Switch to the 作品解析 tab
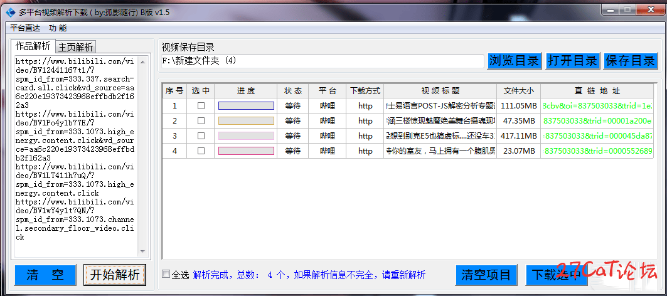This screenshot has height=296, width=667. pos(33,46)
